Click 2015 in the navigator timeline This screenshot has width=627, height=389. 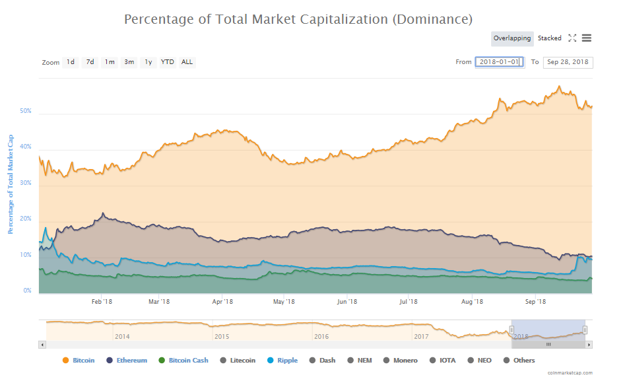coord(222,337)
